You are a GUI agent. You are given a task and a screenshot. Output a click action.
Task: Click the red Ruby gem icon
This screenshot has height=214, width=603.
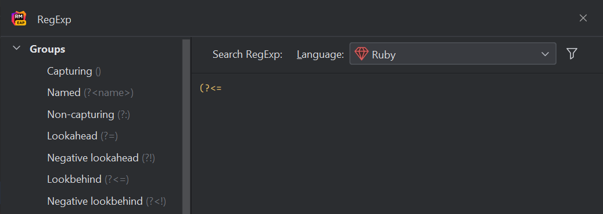click(x=361, y=54)
